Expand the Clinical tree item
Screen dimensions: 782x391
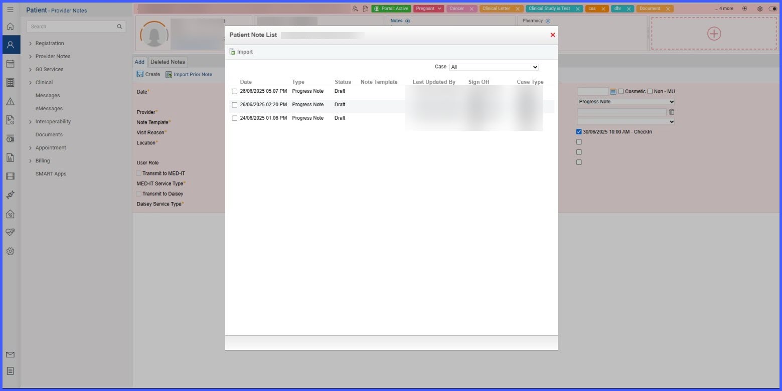[30, 83]
